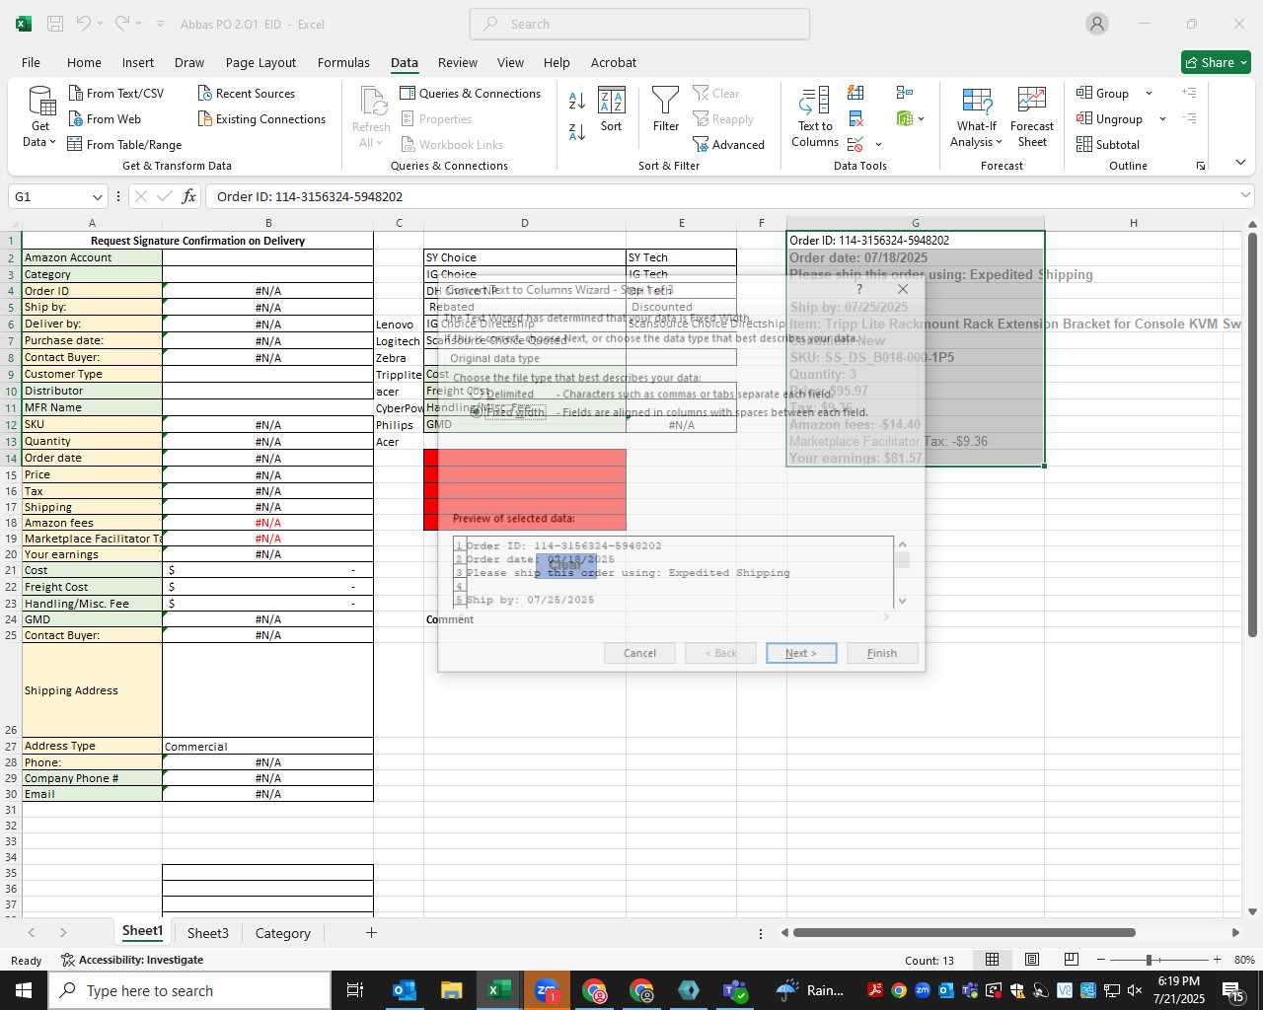Click From Web in Get & Transform
The height and width of the screenshot is (1010, 1263).
(105, 118)
